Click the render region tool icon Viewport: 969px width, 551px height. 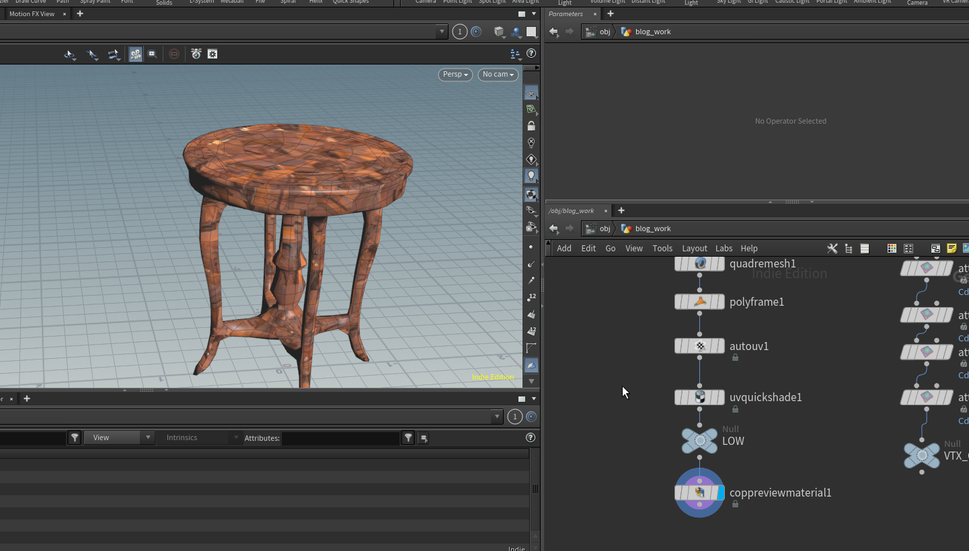coord(153,54)
